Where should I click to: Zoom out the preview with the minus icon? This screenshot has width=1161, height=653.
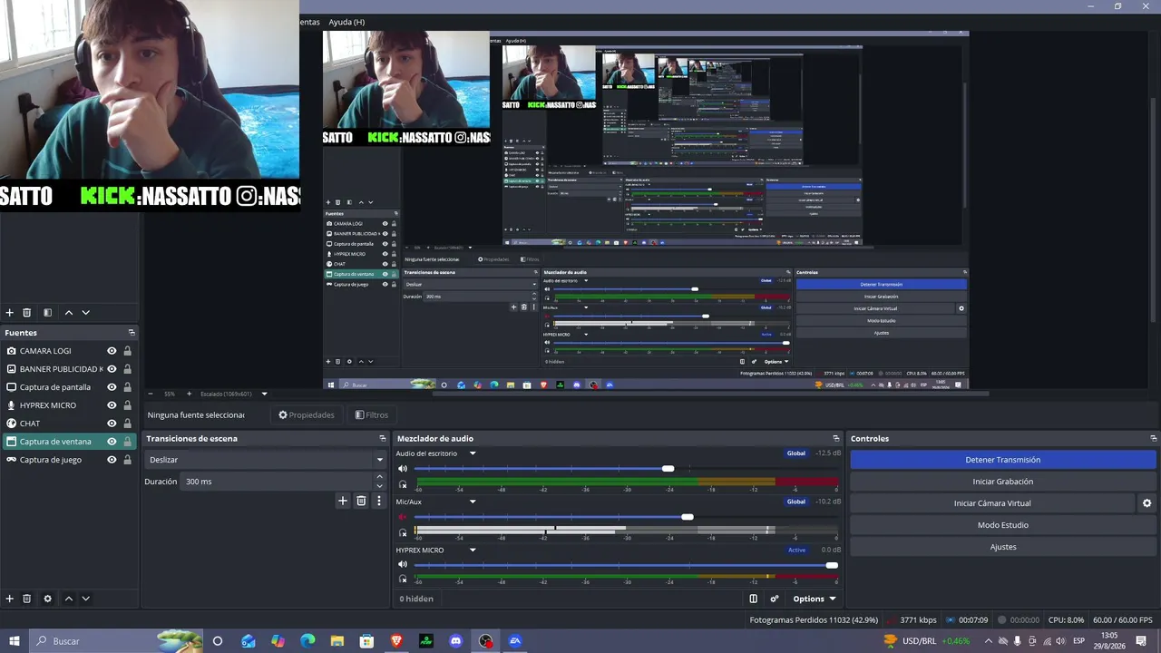tap(151, 394)
